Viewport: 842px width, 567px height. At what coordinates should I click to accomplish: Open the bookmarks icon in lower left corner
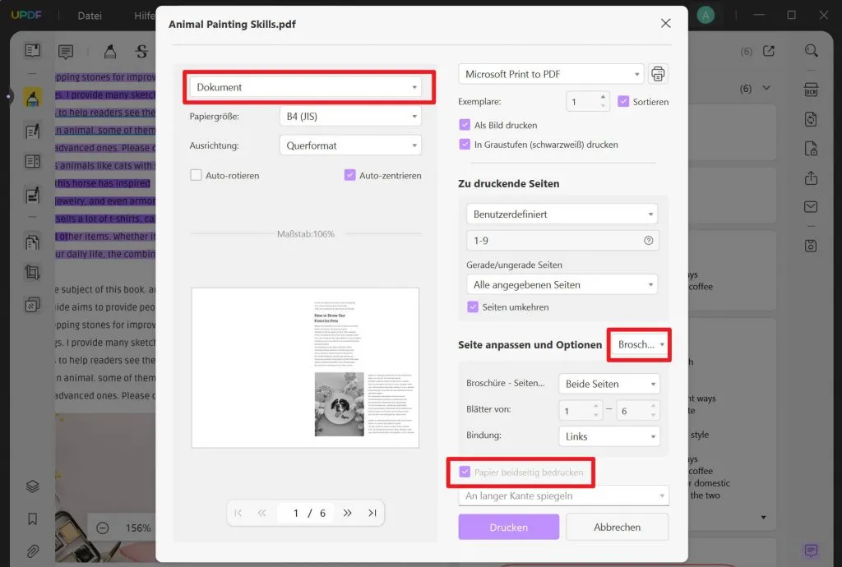31,517
